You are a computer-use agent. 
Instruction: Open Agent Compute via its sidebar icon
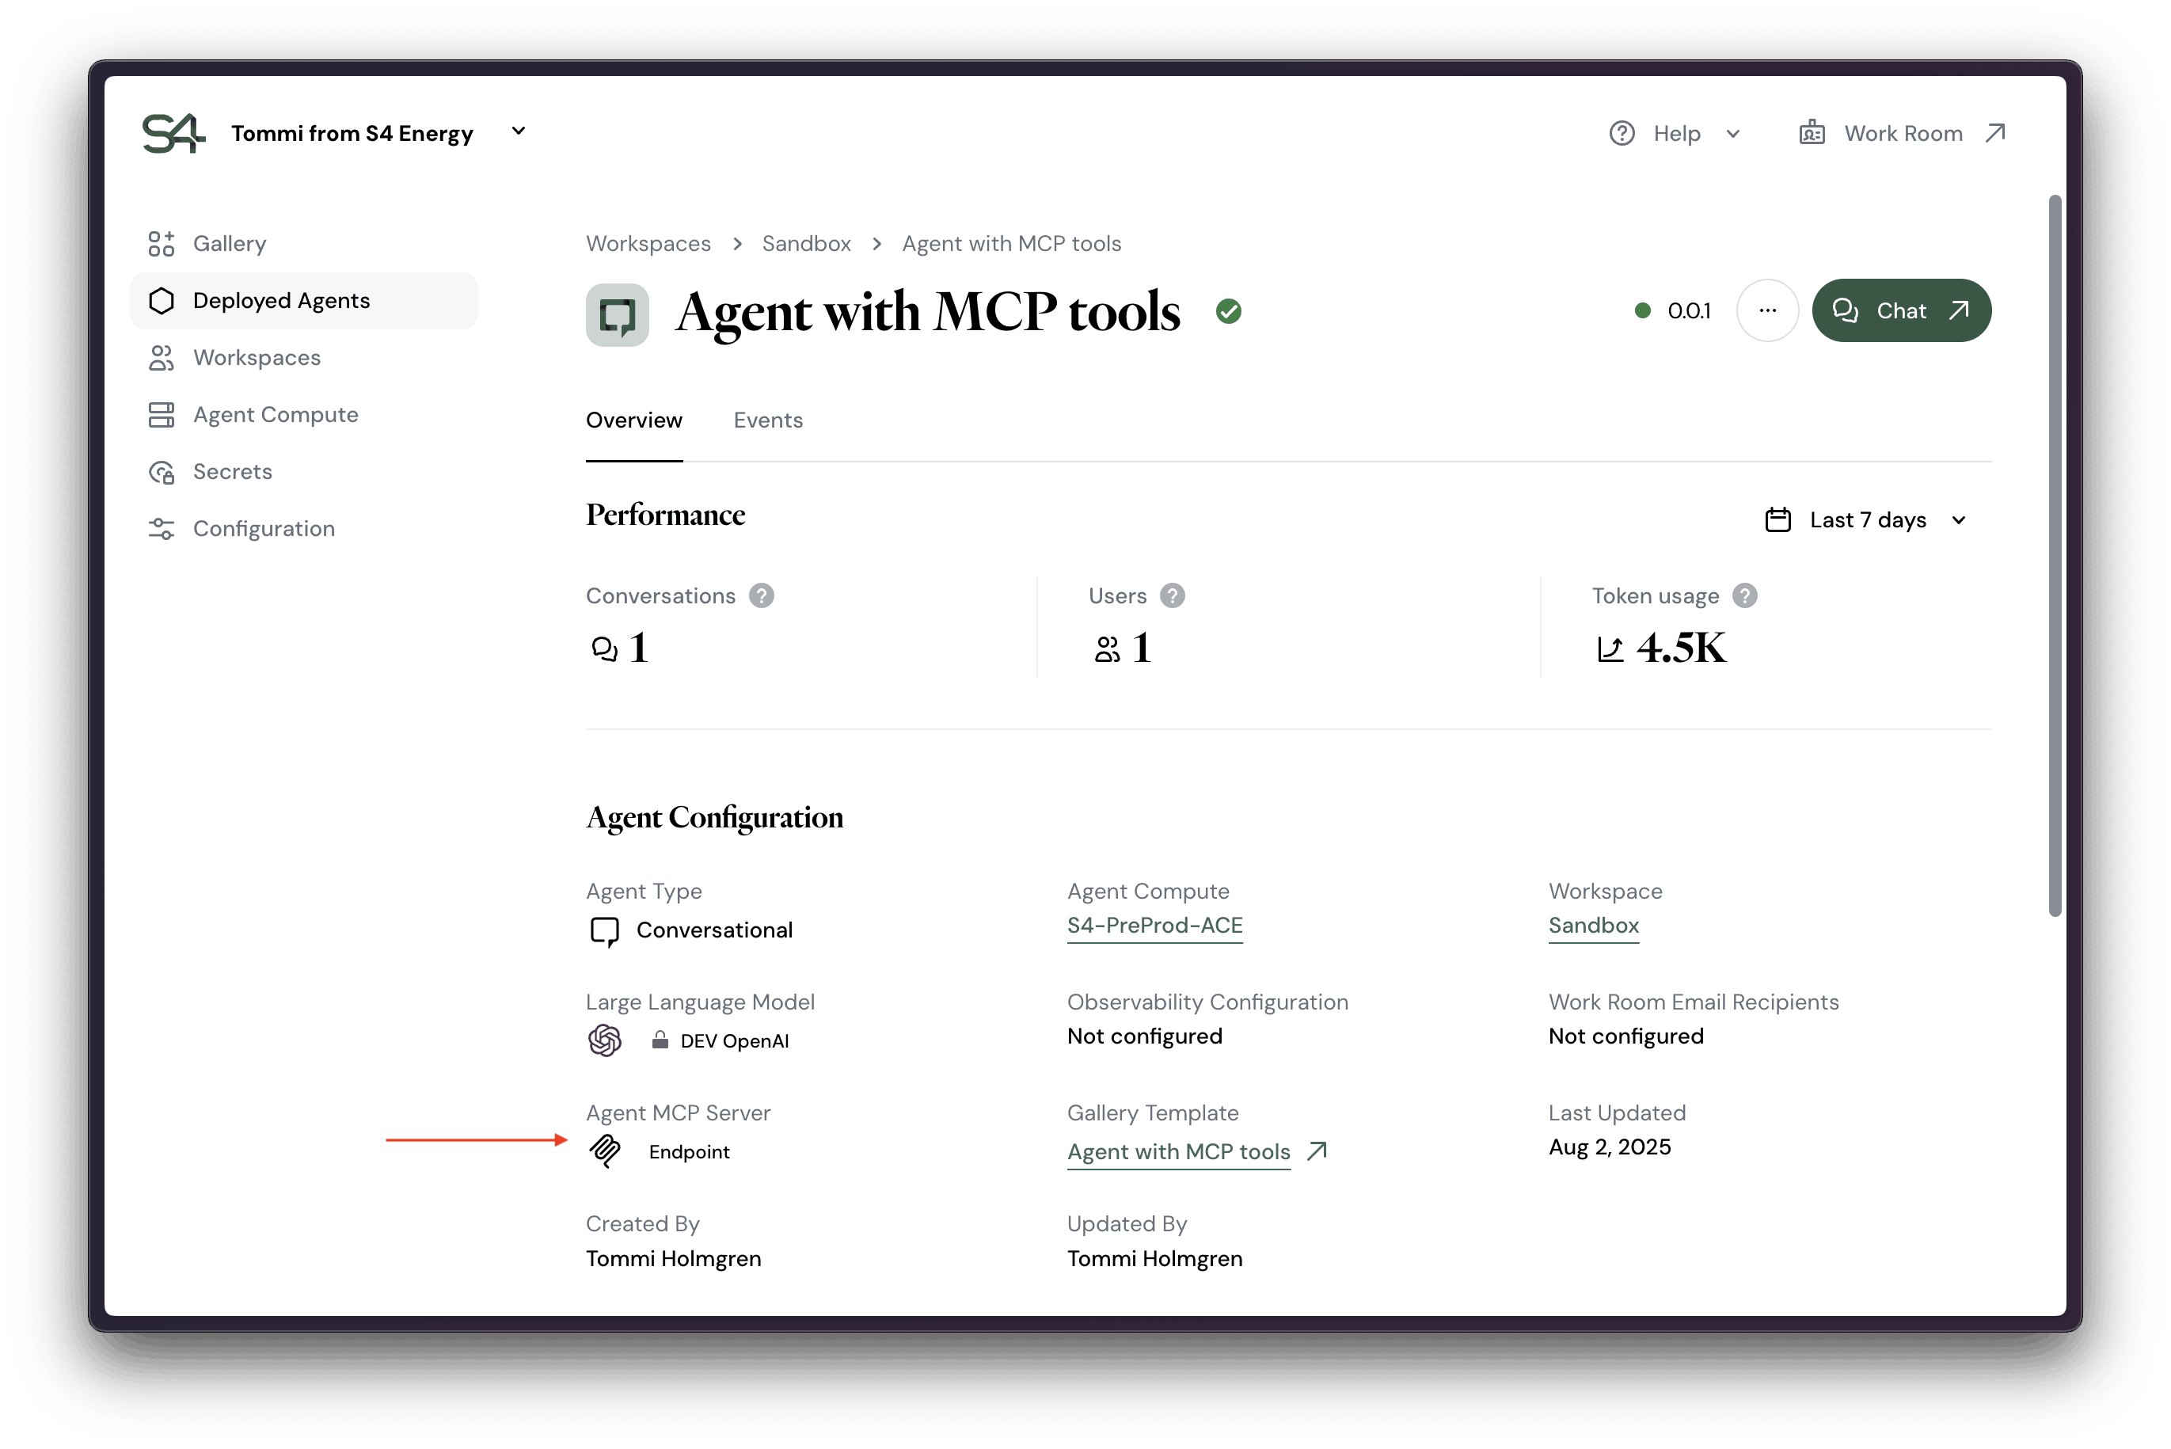point(162,415)
